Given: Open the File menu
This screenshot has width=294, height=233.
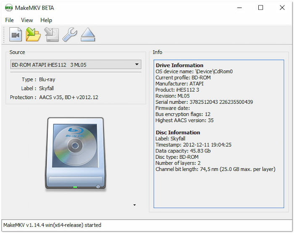Looking at the screenshot, I should click(9, 20).
